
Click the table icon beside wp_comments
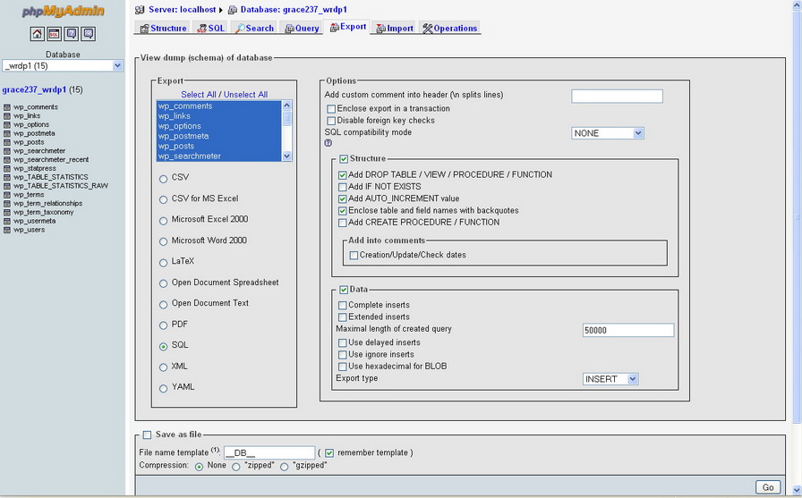[x=7, y=107]
